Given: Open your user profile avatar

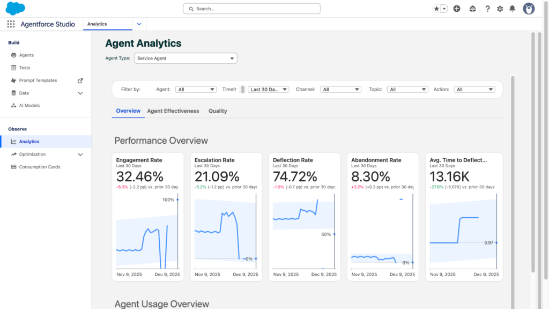Looking at the screenshot, I should click(529, 9).
